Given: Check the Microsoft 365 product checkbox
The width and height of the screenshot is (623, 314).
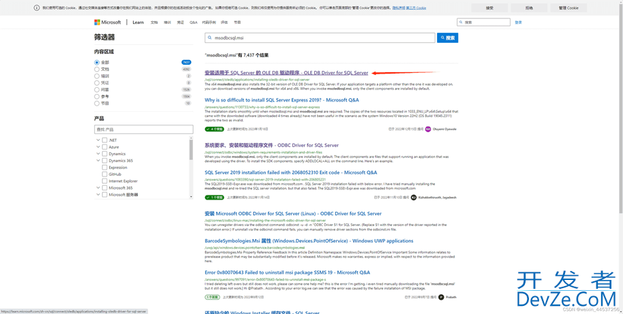Looking at the screenshot, I should 104,188.
